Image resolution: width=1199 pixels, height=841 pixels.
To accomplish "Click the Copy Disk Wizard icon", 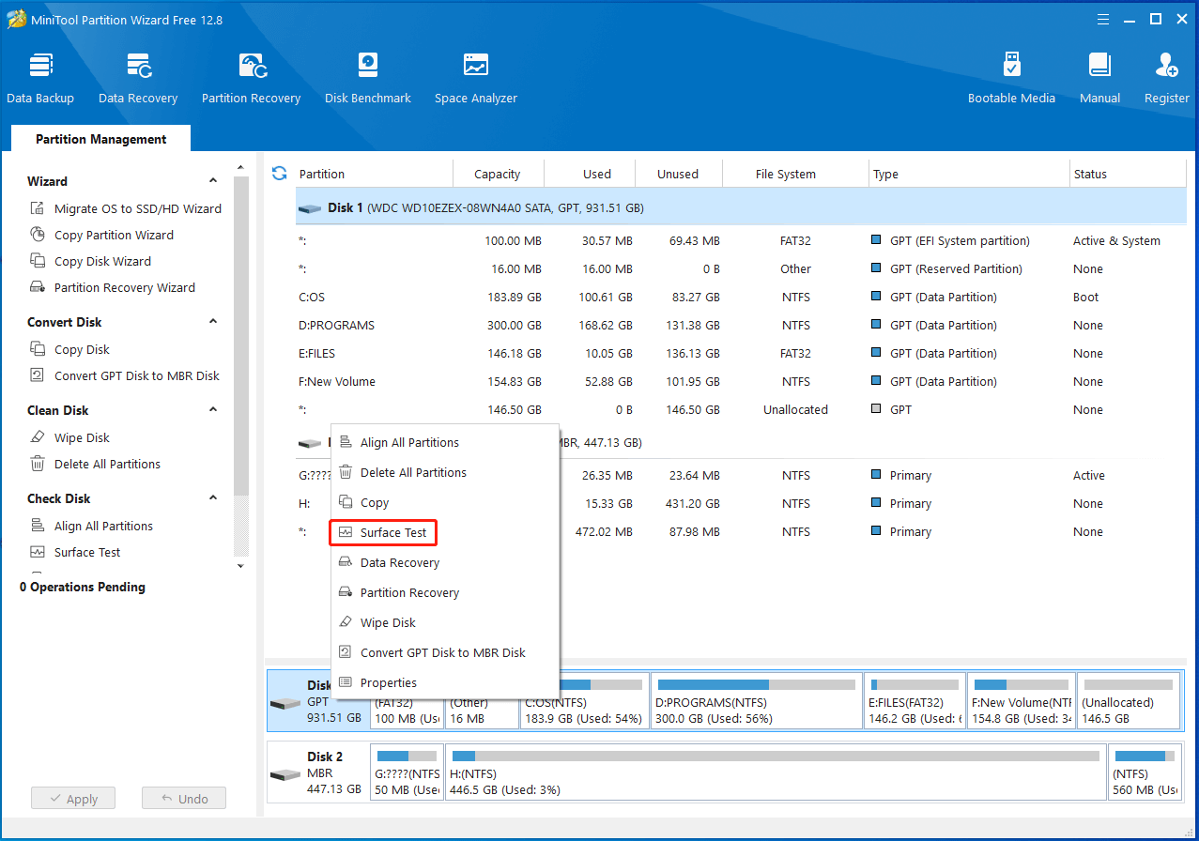I will (x=38, y=261).
